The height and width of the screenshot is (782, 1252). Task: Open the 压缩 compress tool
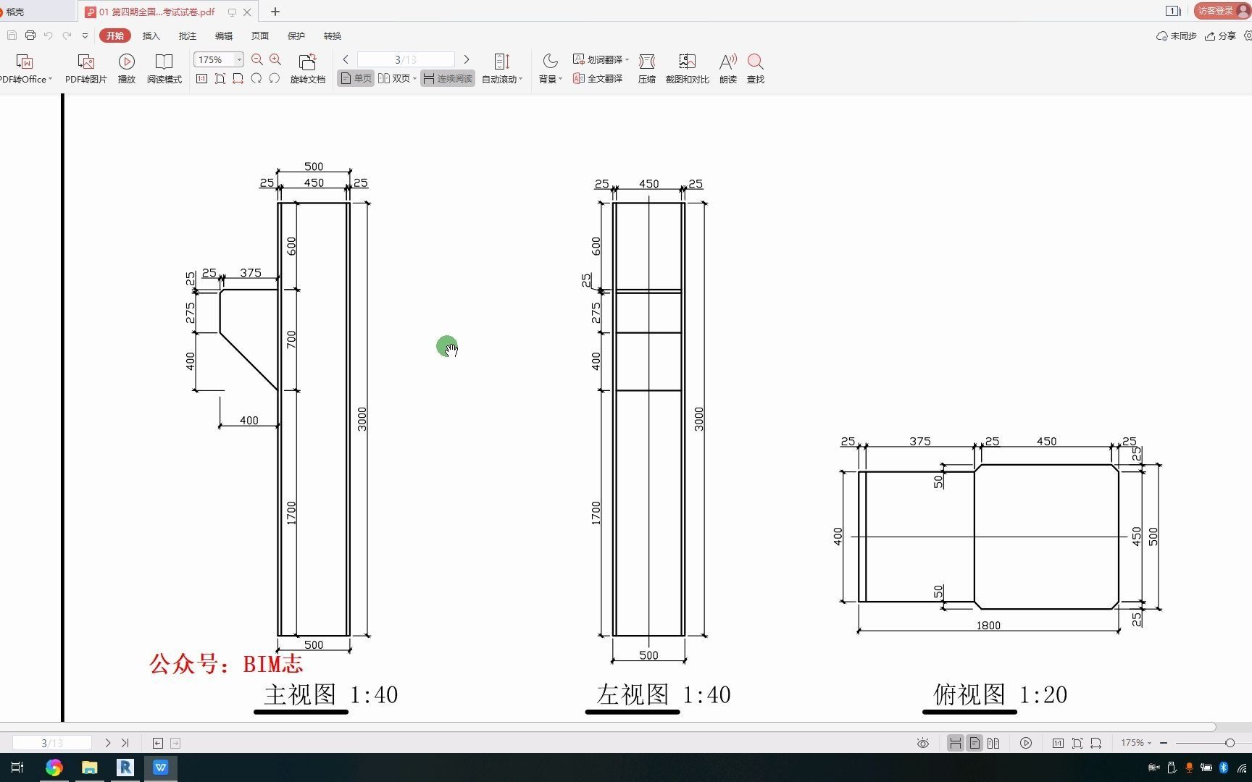coord(647,67)
